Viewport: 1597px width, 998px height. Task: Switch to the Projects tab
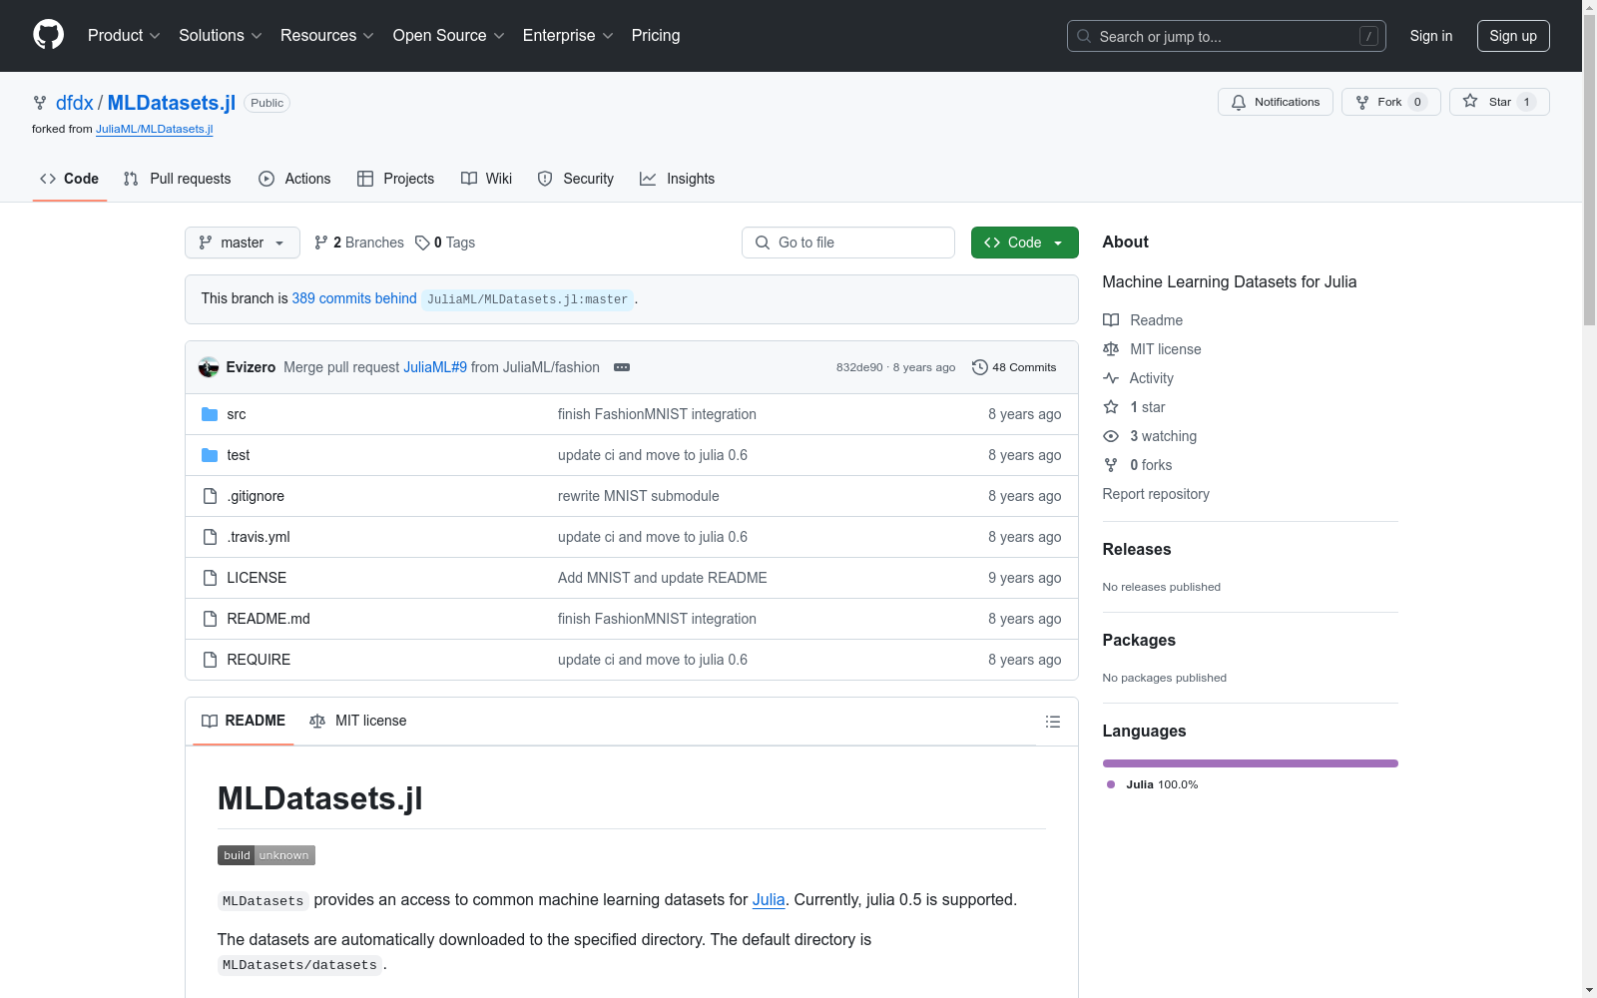pos(395,179)
